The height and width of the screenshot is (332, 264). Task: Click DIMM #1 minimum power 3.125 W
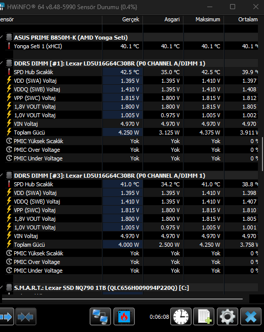(169, 132)
